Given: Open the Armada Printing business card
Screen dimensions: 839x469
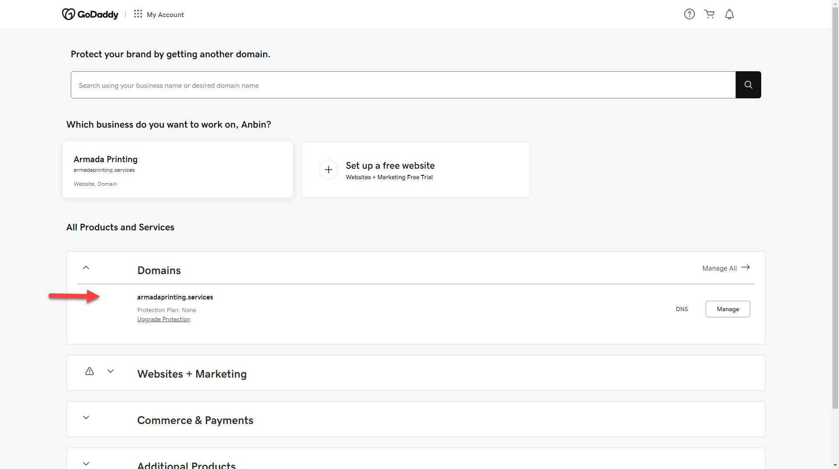Looking at the screenshot, I should pos(178,170).
